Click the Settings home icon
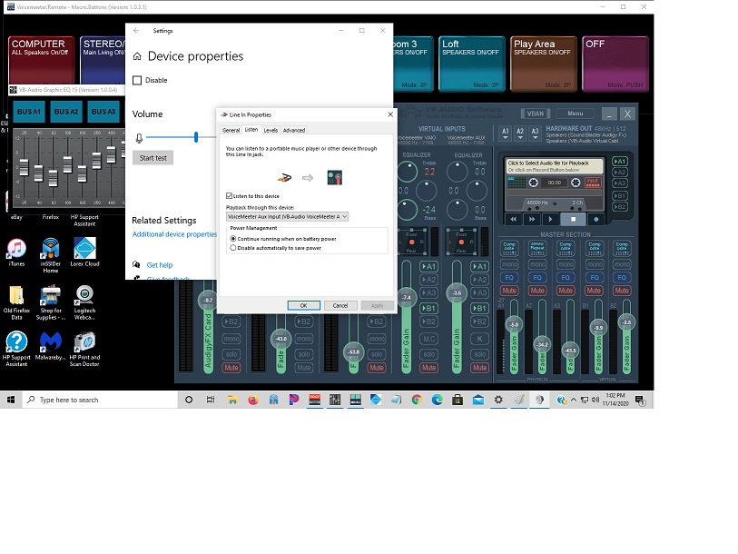Viewport: 738px width, 554px height. pyautogui.click(x=137, y=56)
